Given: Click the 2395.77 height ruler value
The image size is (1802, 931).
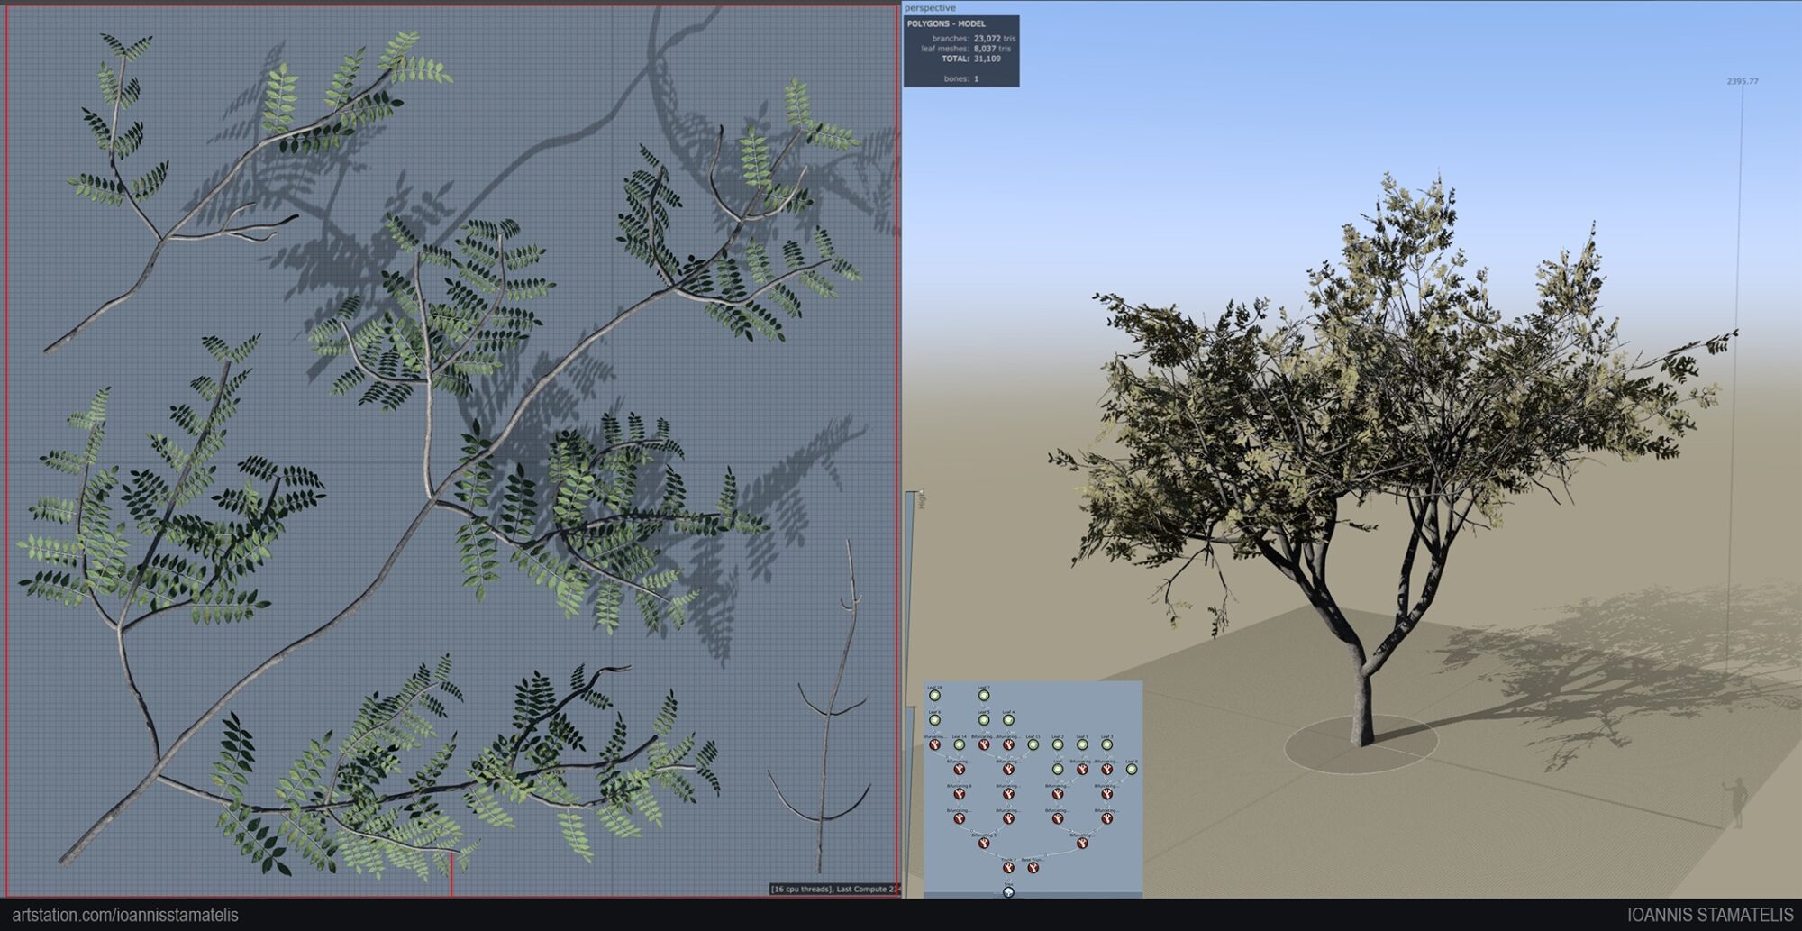Looking at the screenshot, I should [x=1743, y=81].
